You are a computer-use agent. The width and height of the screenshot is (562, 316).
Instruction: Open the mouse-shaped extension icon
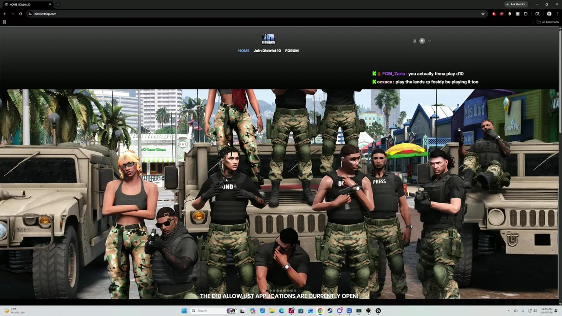(510, 14)
